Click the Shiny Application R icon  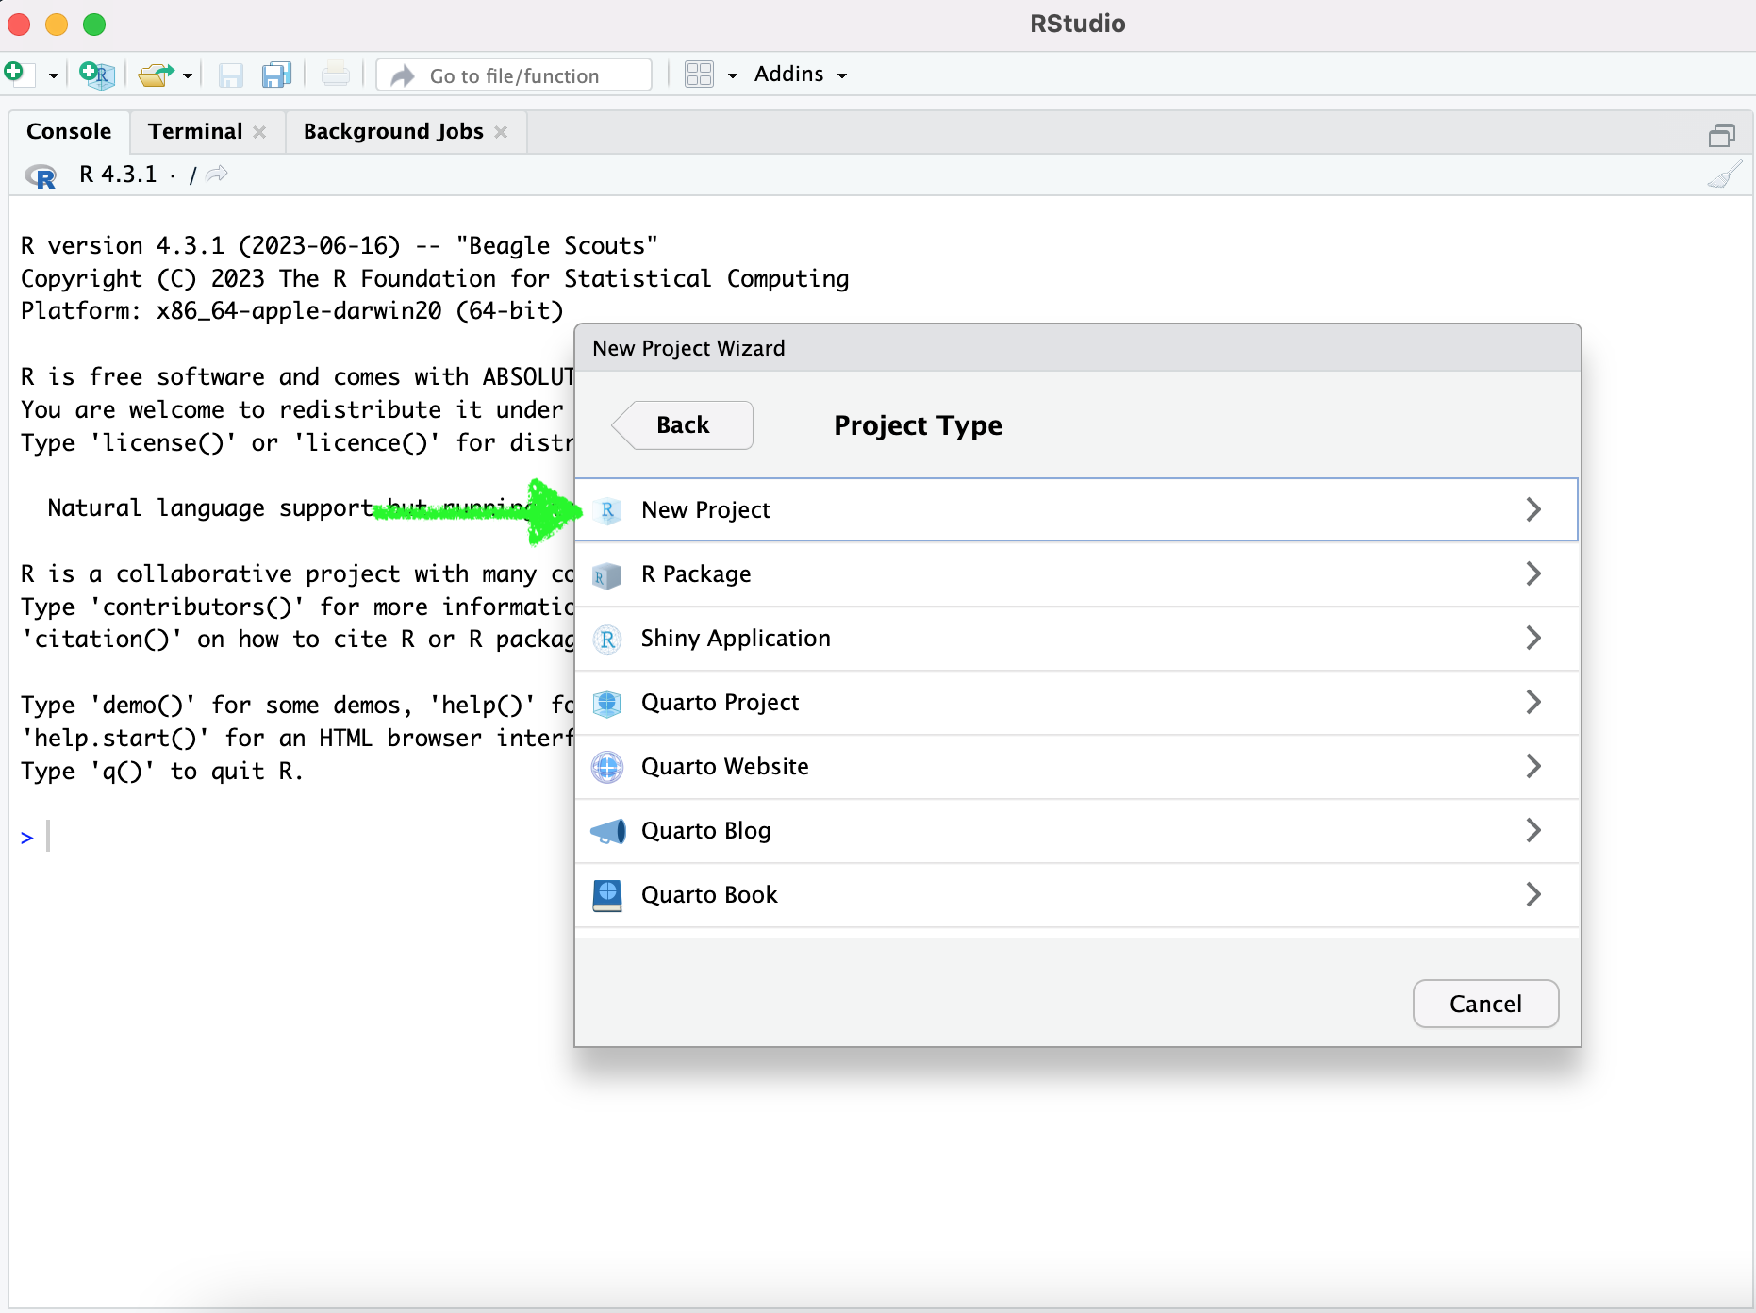(x=607, y=639)
